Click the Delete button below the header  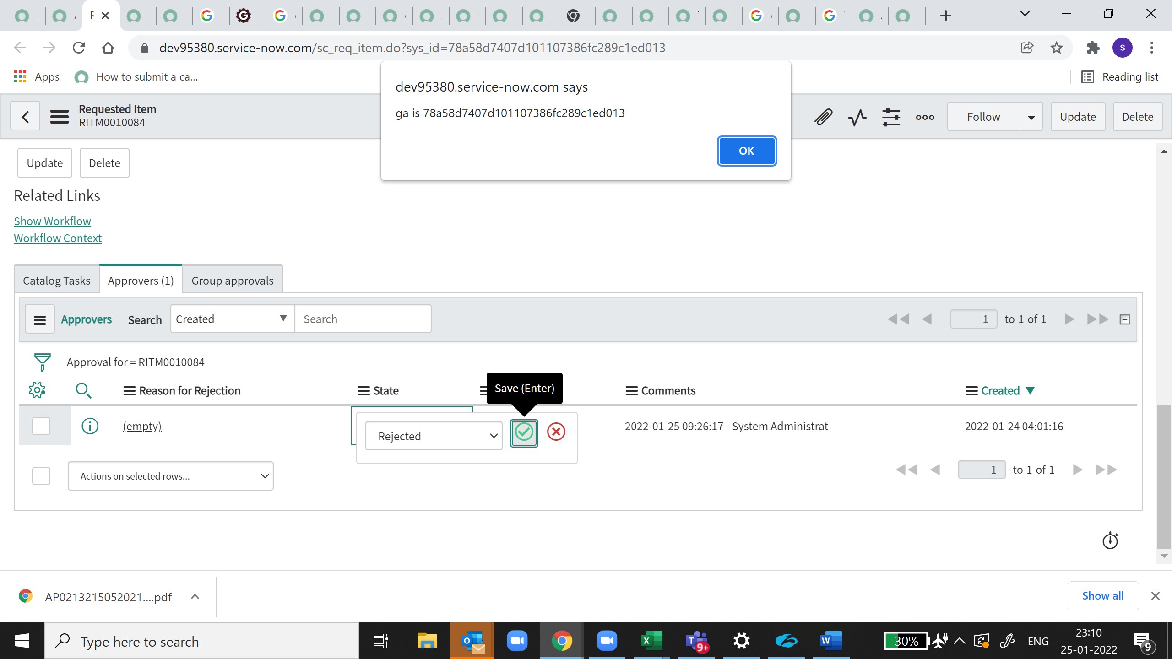click(x=104, y=163)
